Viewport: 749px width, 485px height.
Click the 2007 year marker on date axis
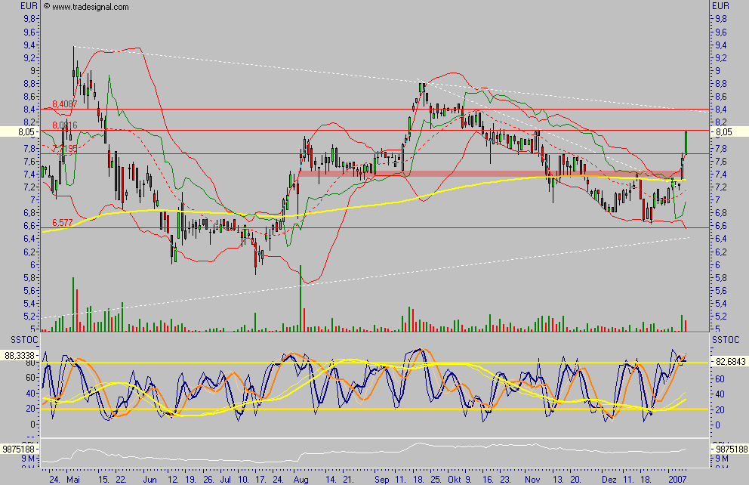pos(677,478)
